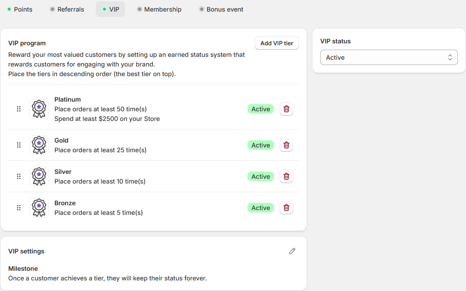Image resolution: width=466 pixels, height=291 pixels.
Task: Click the Gold tier trash icon
Action: tap(286, 145)
